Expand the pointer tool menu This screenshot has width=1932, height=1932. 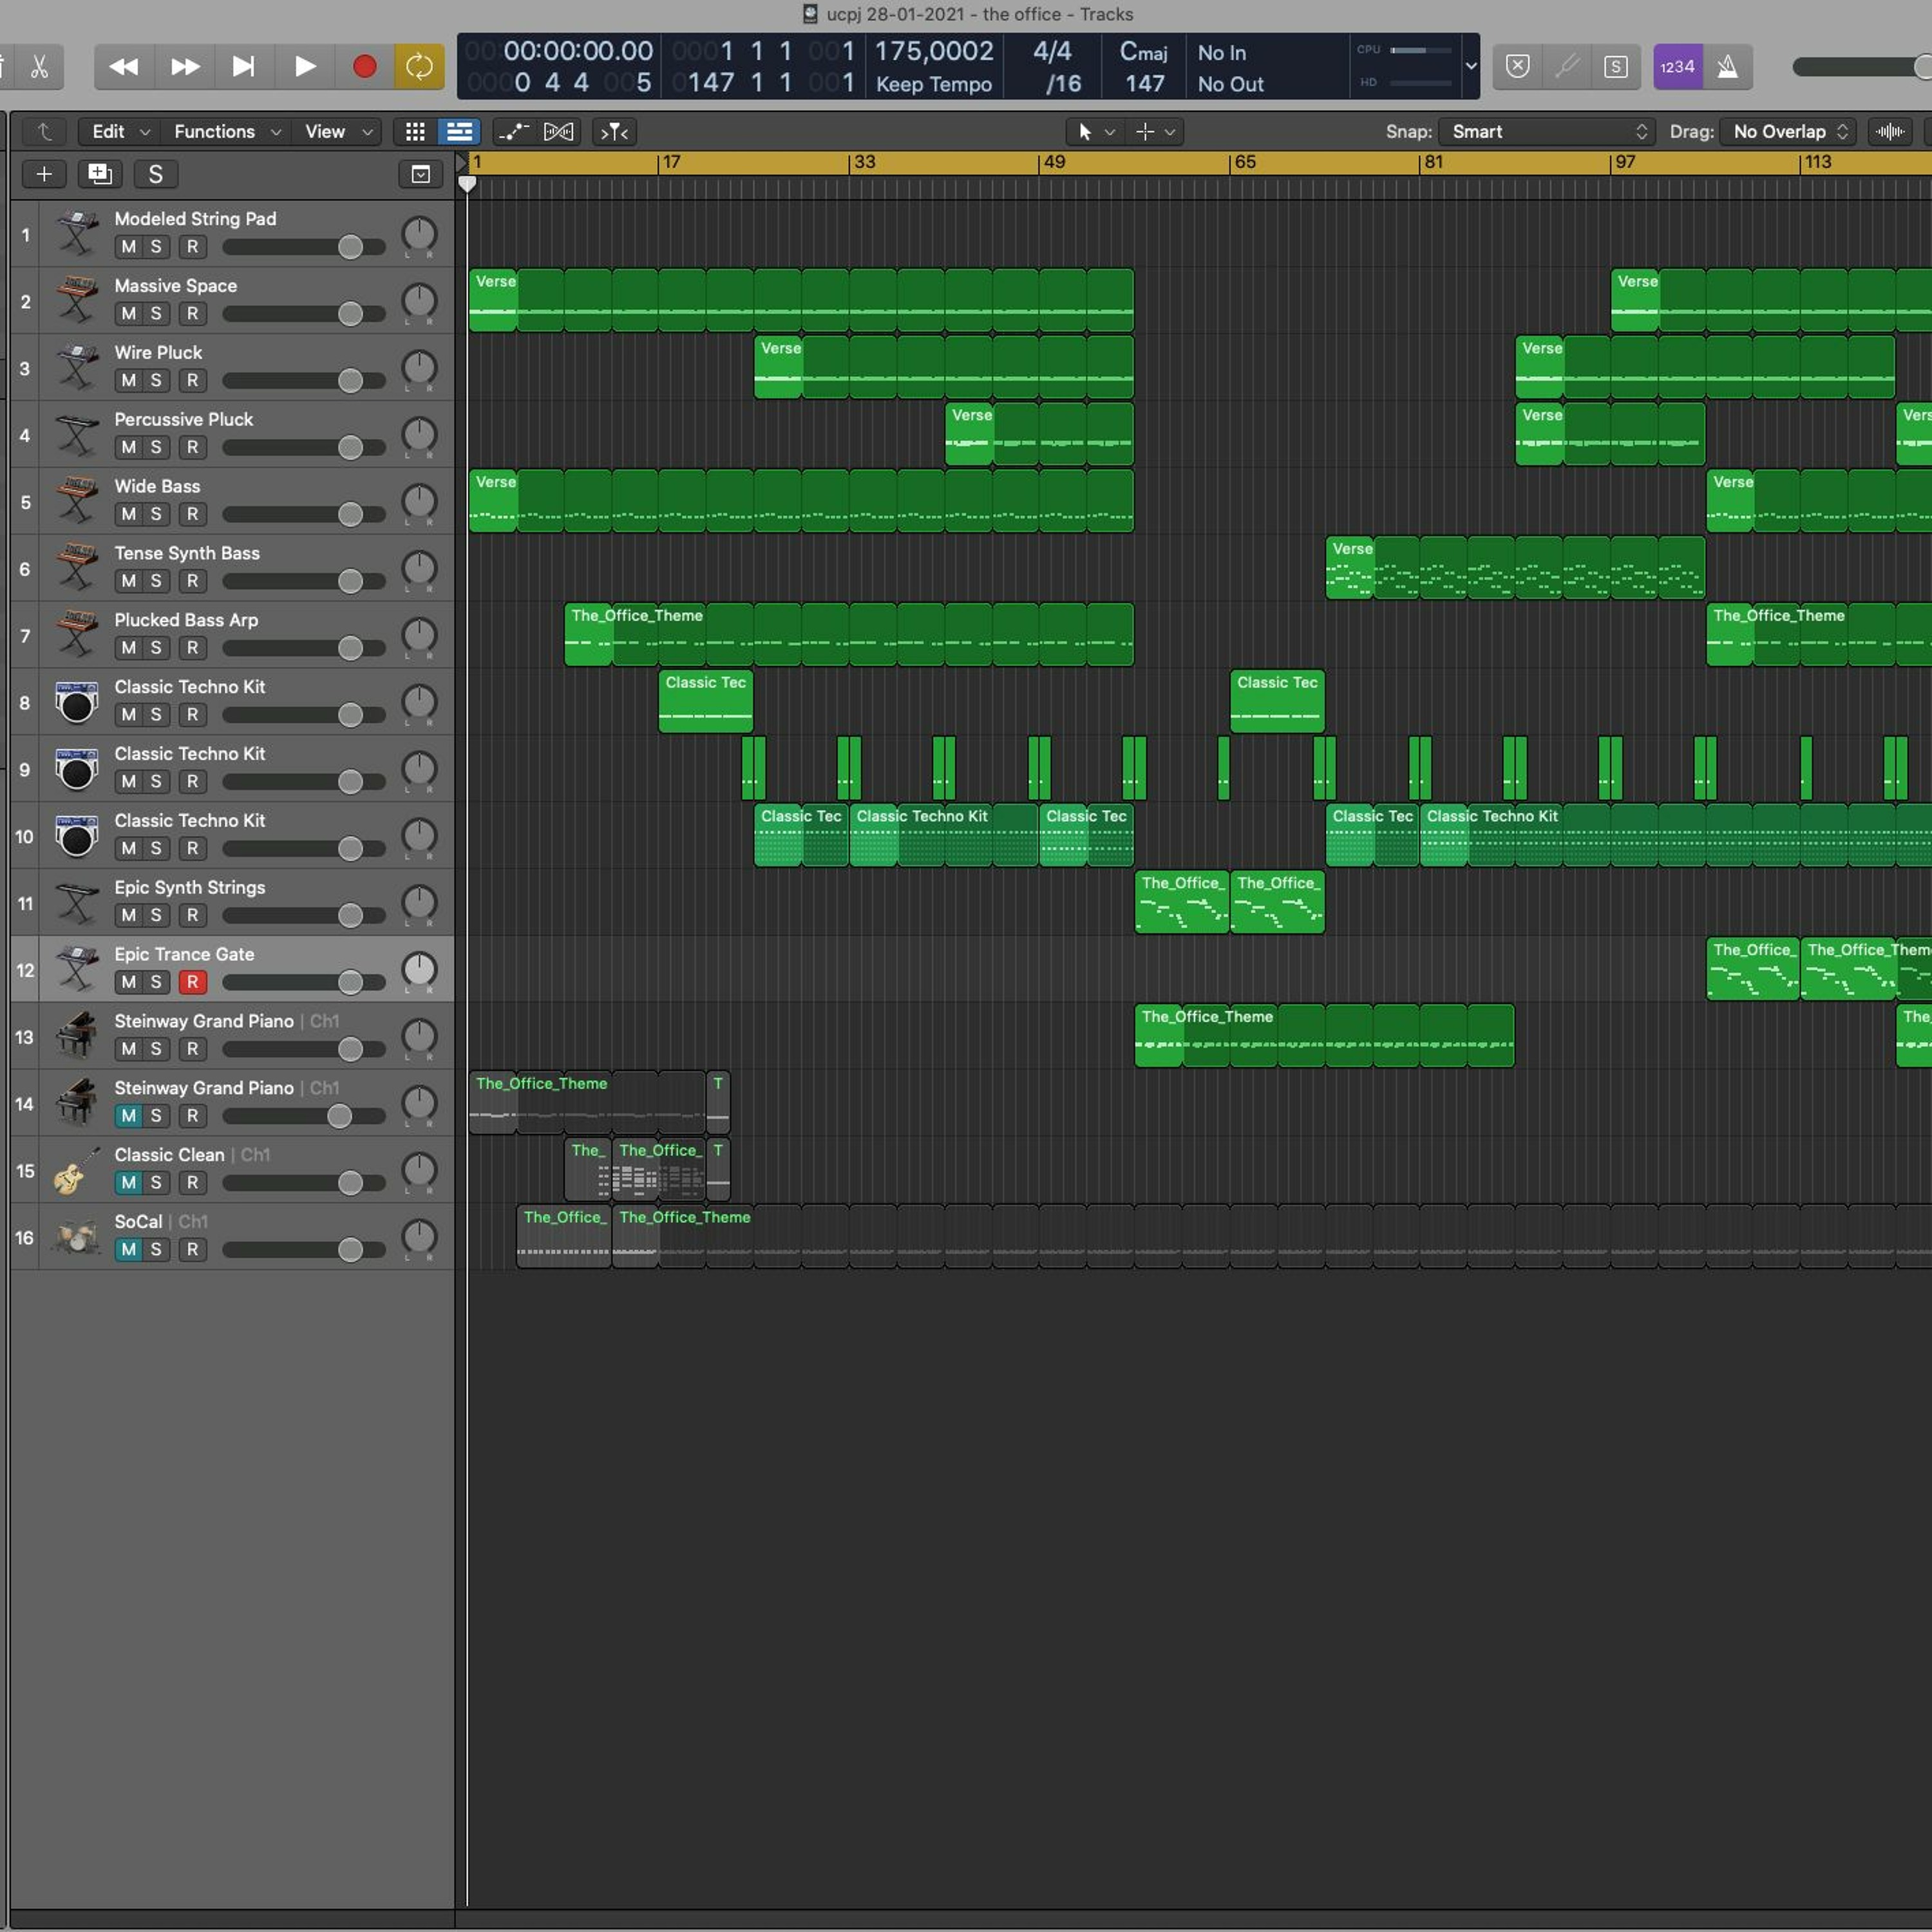point(1095,132)
